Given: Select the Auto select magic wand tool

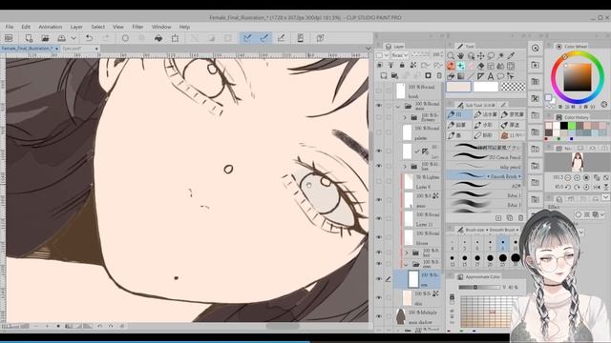Looking at the screenshot, I should click(x=501, y=55).
